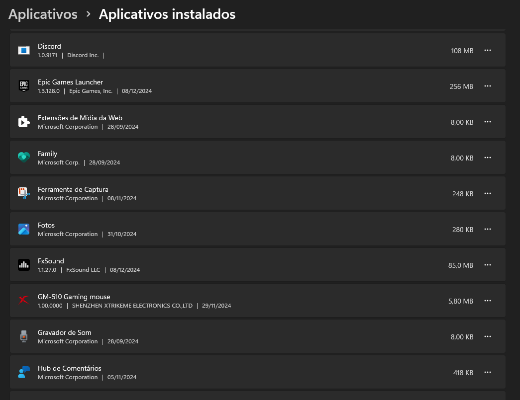The width and height of the screenshot is (520, 400).
Task: Click version 1.00.0000 of GM-510 mouse
Action: tap(50, 306)
